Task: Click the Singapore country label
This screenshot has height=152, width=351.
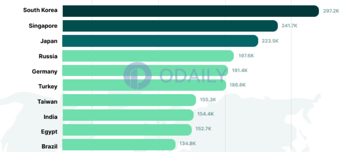Action: pyautogui.click(x=43, y=26)
